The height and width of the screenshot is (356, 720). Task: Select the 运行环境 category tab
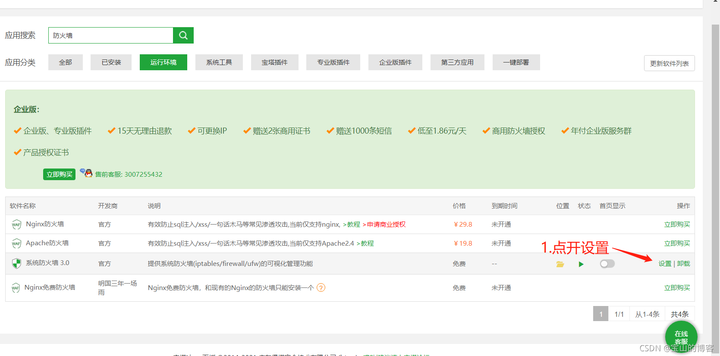(163, 62)
